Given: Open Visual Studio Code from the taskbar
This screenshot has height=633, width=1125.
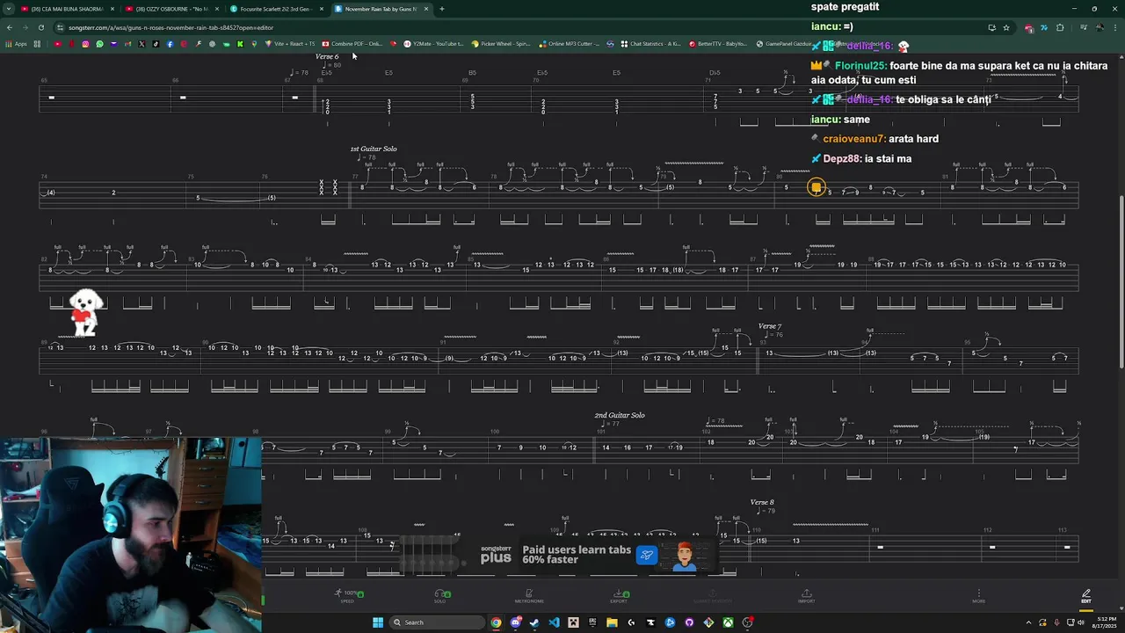Looking at the screenshot, I should tap(554, 622).
